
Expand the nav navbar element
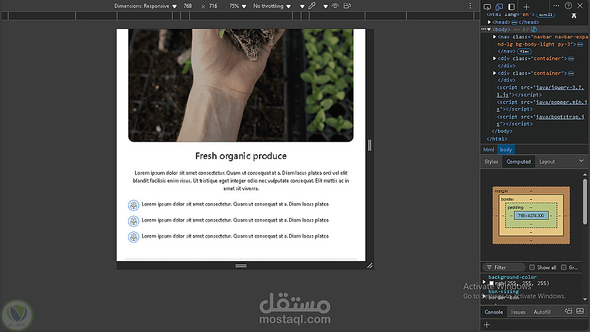click(x=494, y=37)
